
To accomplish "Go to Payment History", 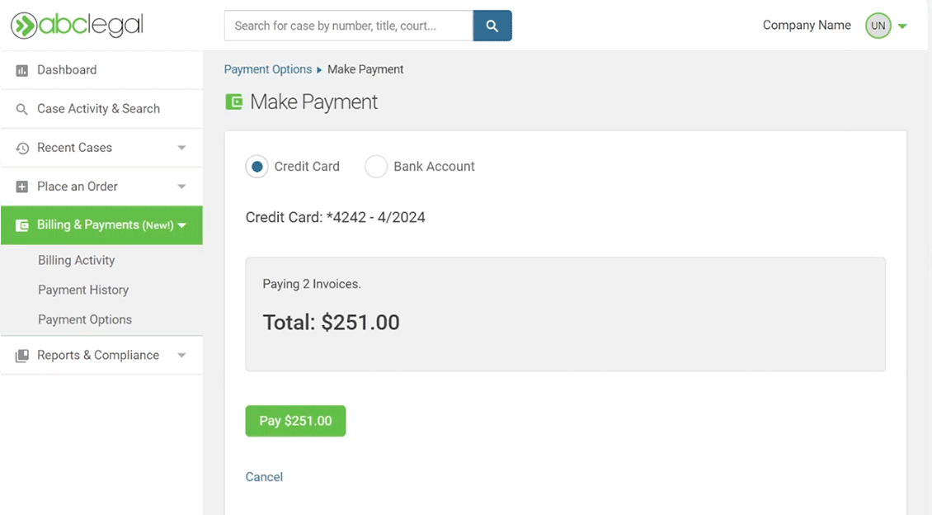I will click(83, 290).
